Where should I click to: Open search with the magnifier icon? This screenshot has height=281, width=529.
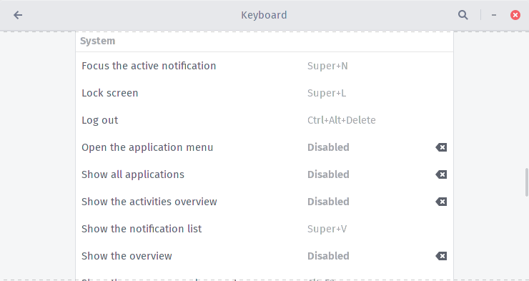tap(463, 15)
